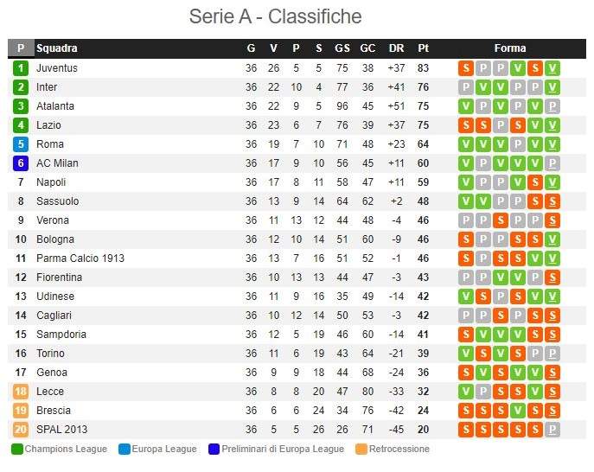Click the Serie A - Classifiche title
The height and width of the screenshot is (472, 594).
tap(276, 16)
